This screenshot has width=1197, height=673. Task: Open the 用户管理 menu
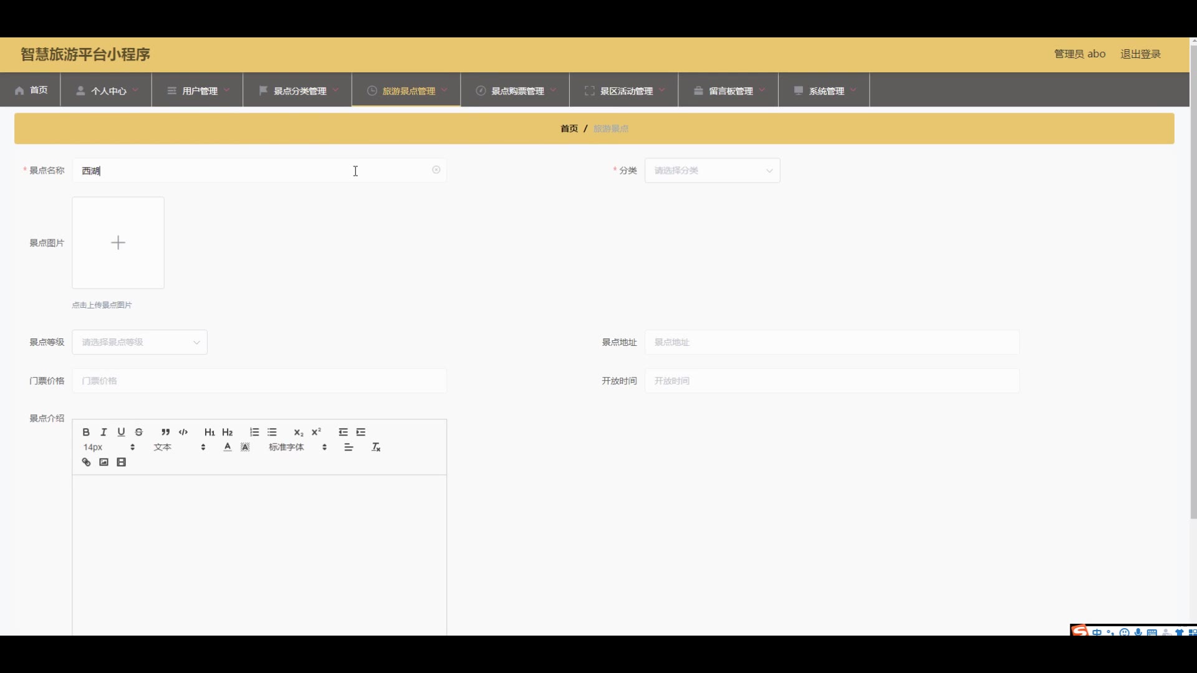198,91
